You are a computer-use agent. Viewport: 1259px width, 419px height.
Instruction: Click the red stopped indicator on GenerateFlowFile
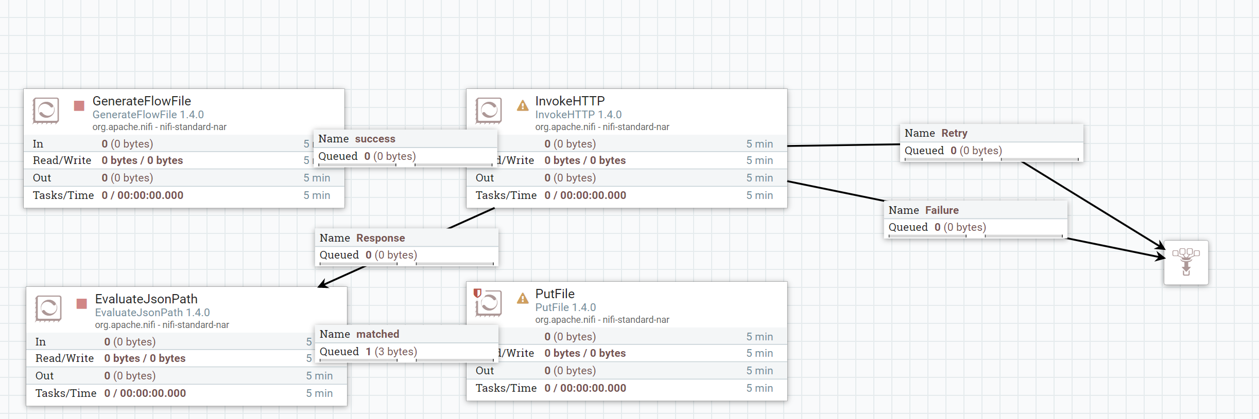pyautogui.click(x=79, y=106)
